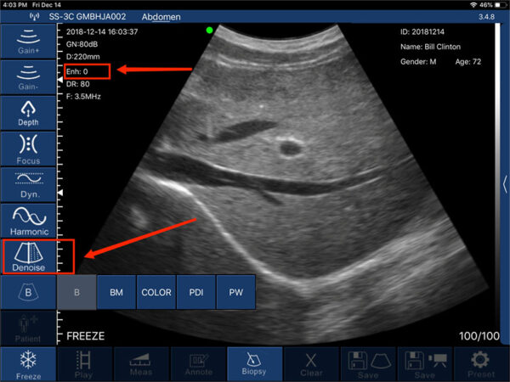This screenshot has height=382, width=510.
Task: Open the Preset gear settings
Action: pyautogui.click(x=481, y=363)
